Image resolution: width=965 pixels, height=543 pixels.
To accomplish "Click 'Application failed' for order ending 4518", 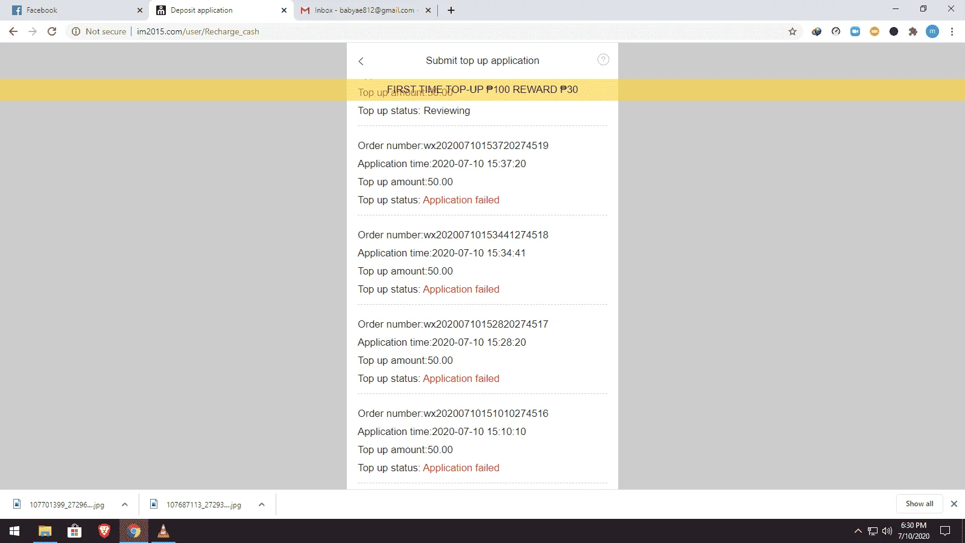I will [461, 289].
